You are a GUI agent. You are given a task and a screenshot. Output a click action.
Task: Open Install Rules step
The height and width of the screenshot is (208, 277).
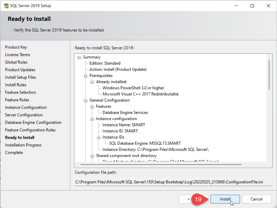[16, 85]
